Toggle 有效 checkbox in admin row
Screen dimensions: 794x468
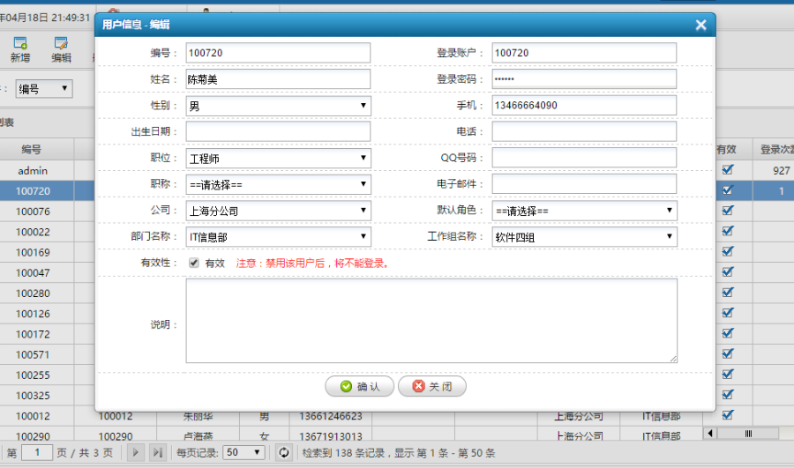coord(728,170)
